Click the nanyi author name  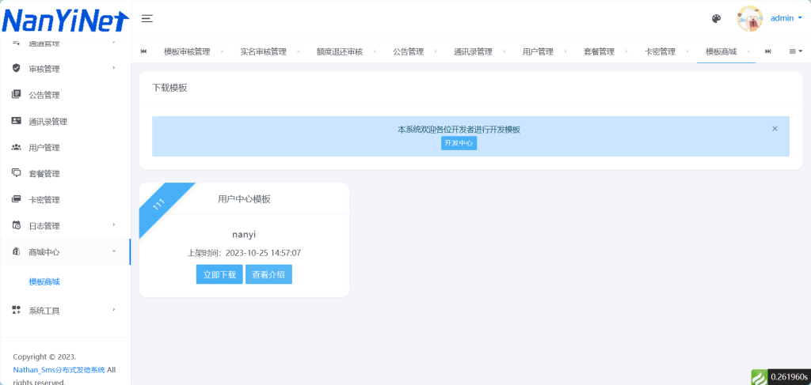[244, 234]
